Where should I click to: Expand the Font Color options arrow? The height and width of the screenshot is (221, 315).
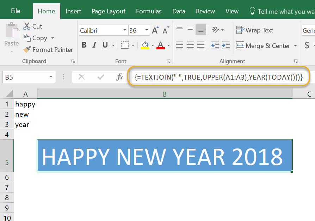pyautogui.click(x=168, y=45)
